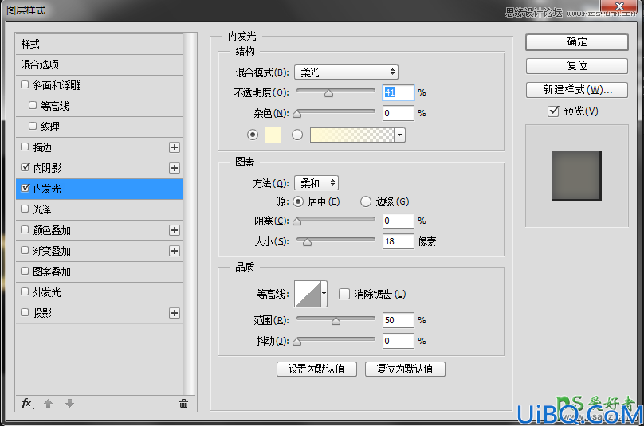The height and width of the screenshot is (426, 644).
Task: Enable 等高线 sub-option checkbox
Action: (x=33, y=105)
